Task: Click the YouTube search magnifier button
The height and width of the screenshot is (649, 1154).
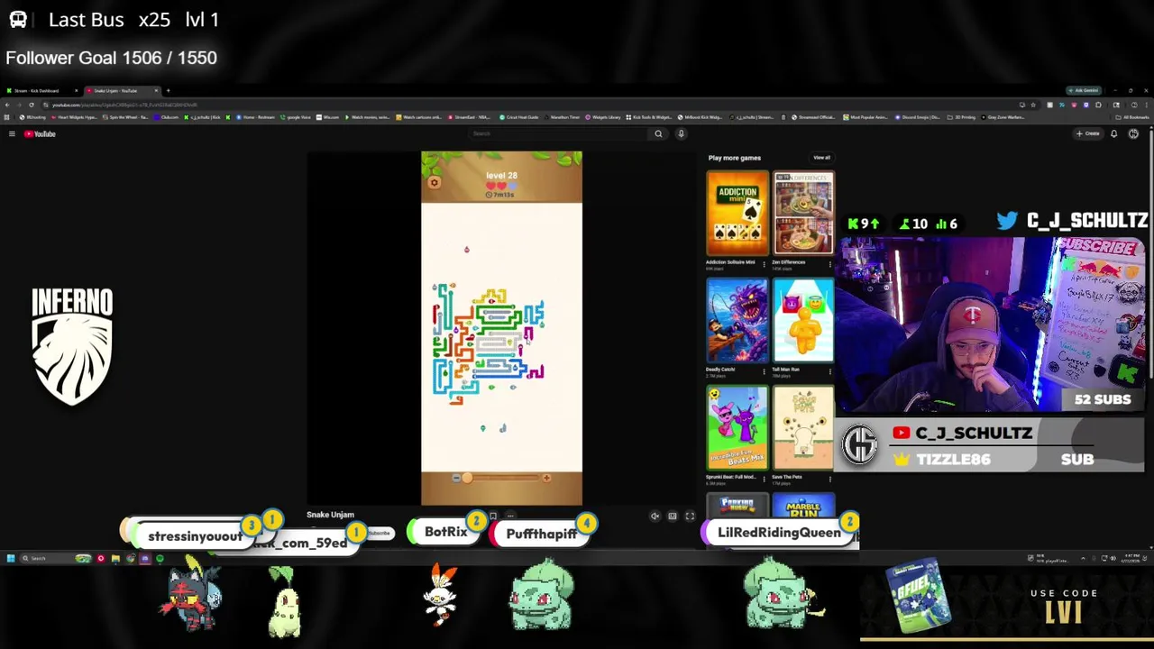Action: click(658, 133)
